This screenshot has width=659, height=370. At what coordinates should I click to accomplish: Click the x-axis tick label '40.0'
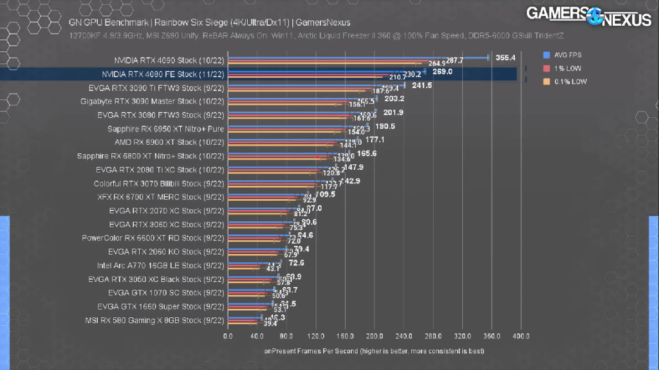click(257, 337)
